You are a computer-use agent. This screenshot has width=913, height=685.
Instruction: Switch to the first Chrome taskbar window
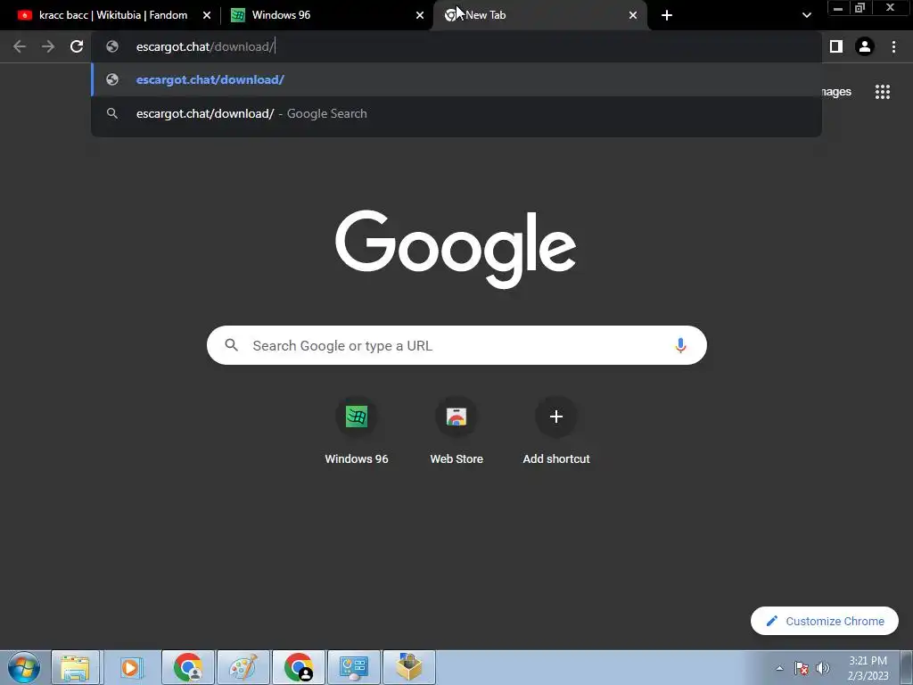187,667
